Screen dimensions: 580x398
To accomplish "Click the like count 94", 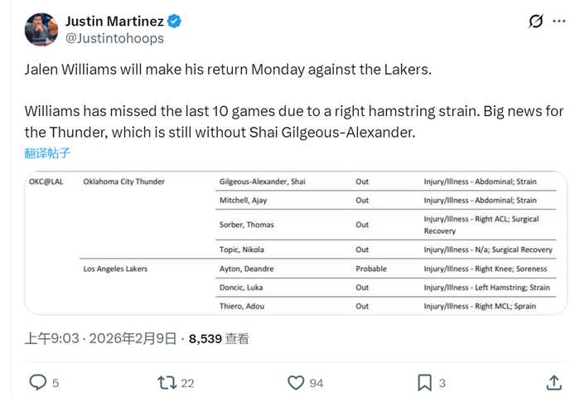I will pyautogui.click(x=317, y=383).
